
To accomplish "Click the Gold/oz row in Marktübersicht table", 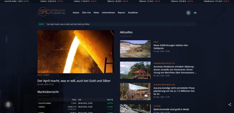I will [x=76, y=108].
